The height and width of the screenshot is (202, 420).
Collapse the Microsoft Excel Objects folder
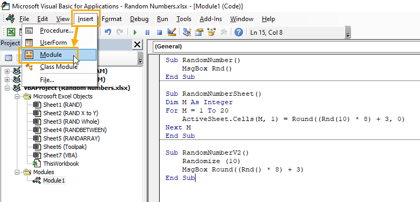[x=17, y=96]
